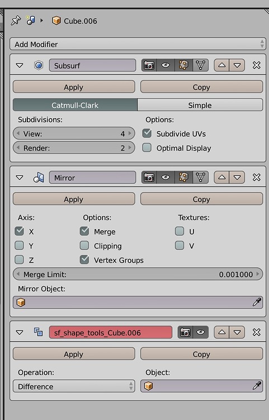Toggle Subsurf edit cage icon
Screen dimensions: 269x420
coord(200,66)
